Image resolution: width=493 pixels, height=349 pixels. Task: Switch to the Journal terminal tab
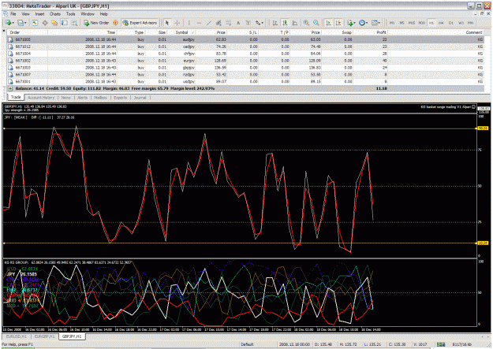(x=140, y=98)
